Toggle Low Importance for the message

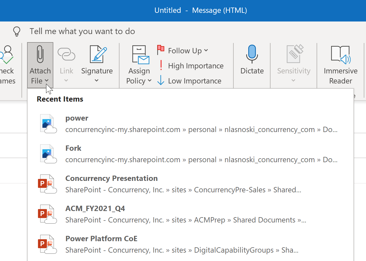194,81
